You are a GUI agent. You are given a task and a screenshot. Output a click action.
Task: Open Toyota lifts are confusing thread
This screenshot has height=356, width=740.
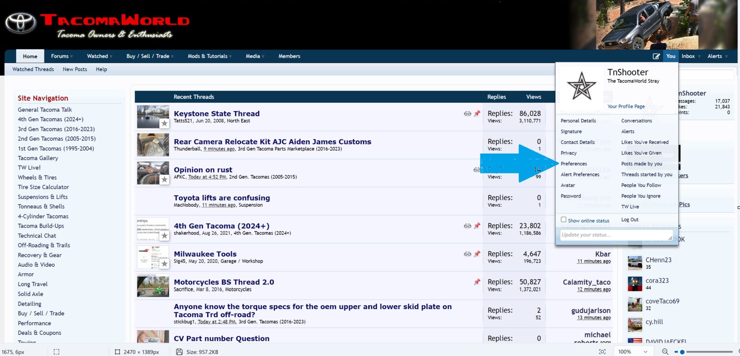point(222,198)
